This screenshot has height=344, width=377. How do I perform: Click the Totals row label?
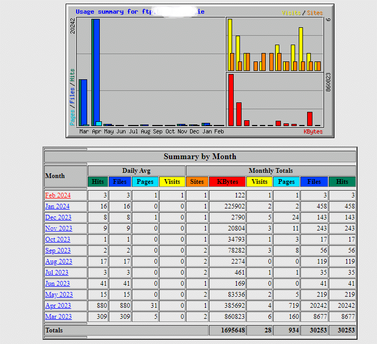pyautogui.click(x=54, y=330)
